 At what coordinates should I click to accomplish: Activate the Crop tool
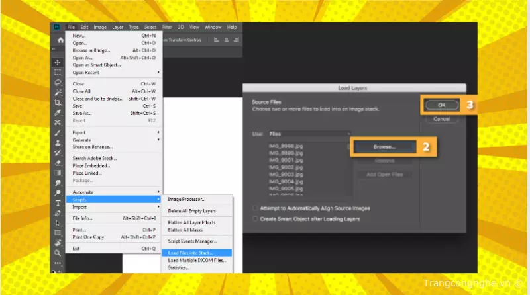(x=58, y=103)
